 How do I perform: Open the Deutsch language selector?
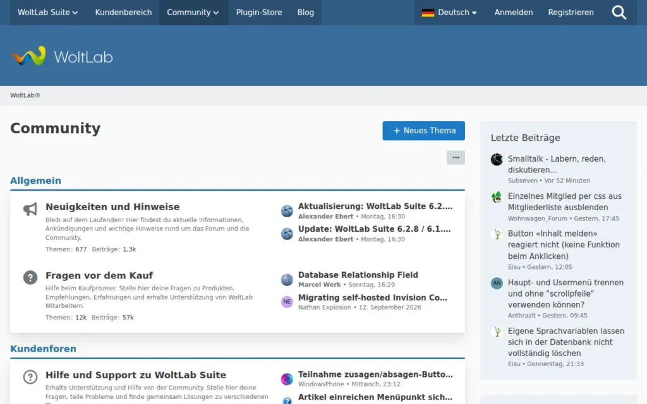pos(449,13)
